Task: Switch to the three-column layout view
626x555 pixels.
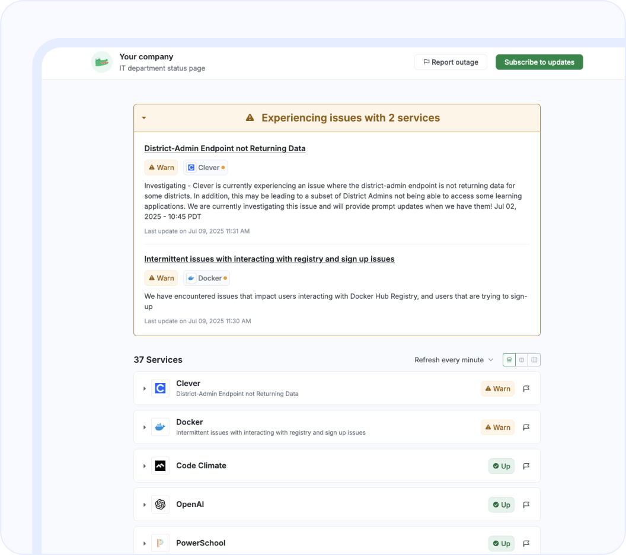Action: pyautogui.click(x=534, y=359)
